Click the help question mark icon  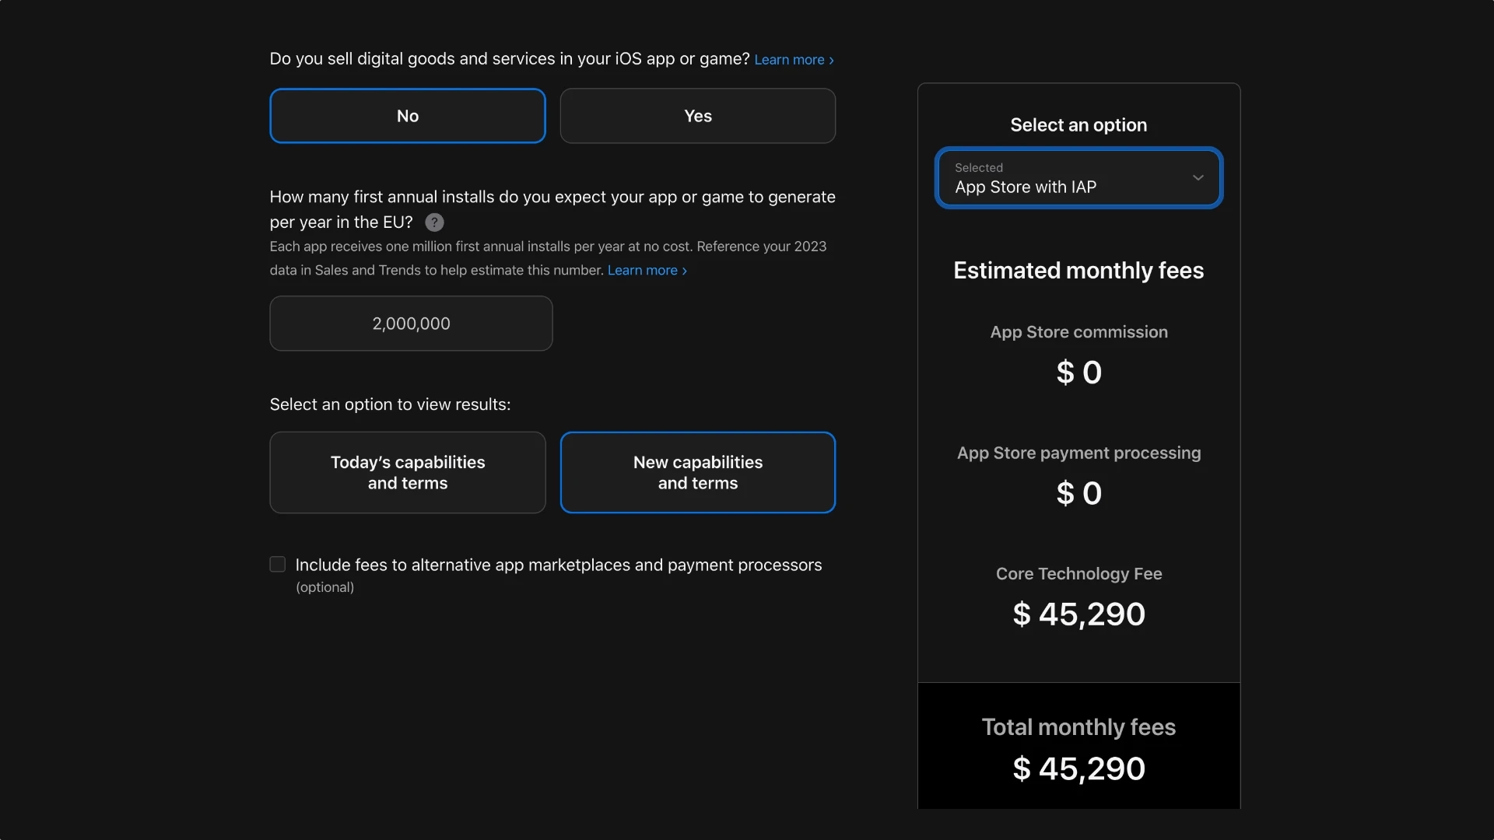coord(434,222)
